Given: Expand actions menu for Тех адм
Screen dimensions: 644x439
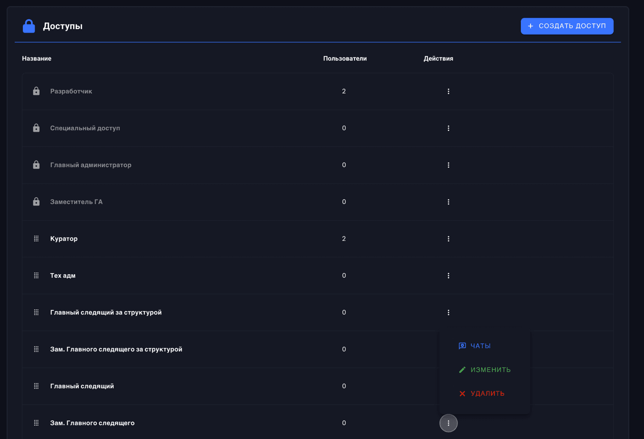Looking at the screenshot, I should (x=448, y=276).
